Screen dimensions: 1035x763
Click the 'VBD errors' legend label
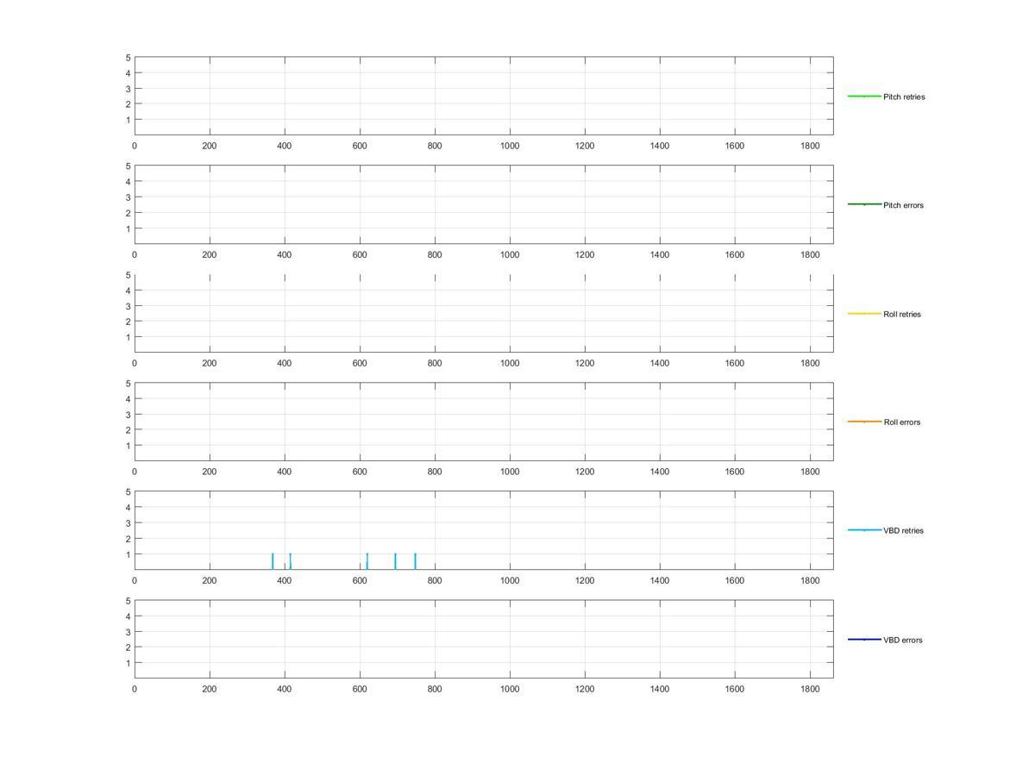click(903, 640)
